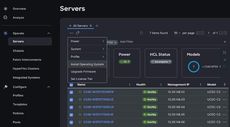The width and height of the screenshot is (230, 127).
Task: Uncheck the C240-WZP27100DJ4 row checkbox
Action: tap(71, 107)
